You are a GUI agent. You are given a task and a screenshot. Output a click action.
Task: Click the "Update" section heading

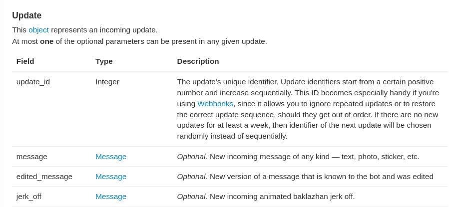click(27, 15)
